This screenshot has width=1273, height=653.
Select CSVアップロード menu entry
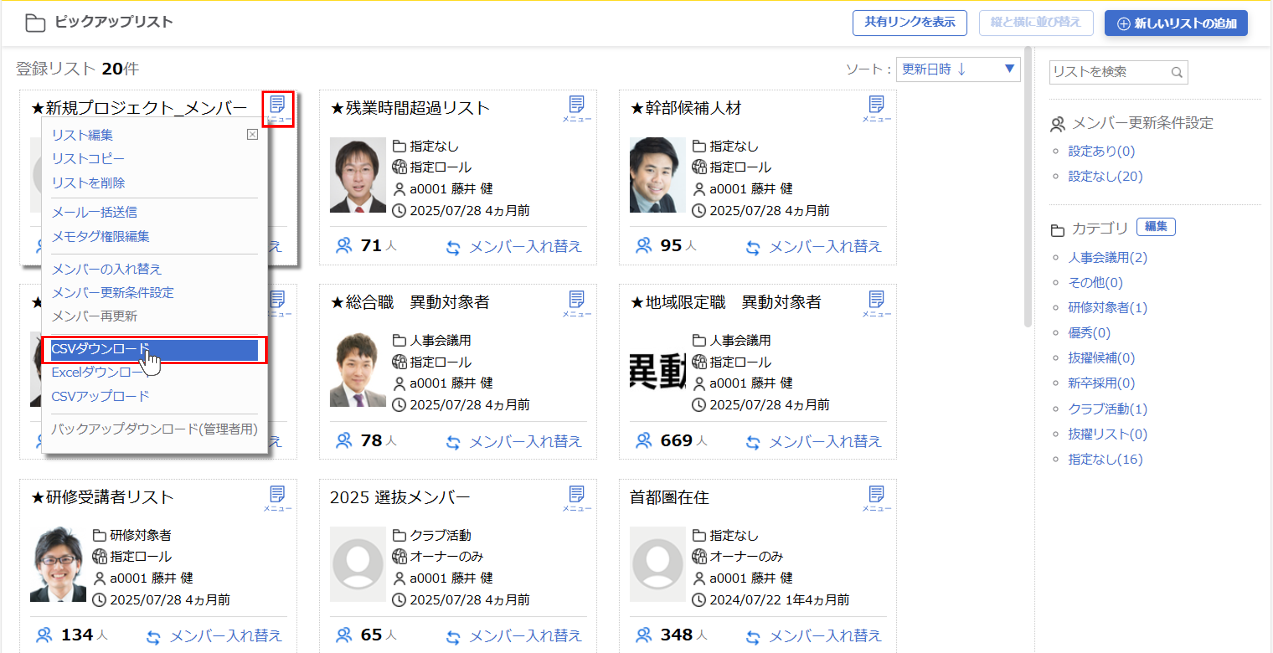[x=100, y=396]
